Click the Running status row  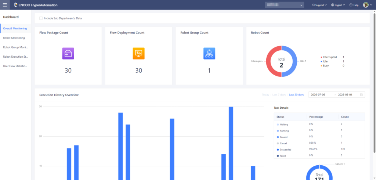pyautogui.click(x=319, y=130)
